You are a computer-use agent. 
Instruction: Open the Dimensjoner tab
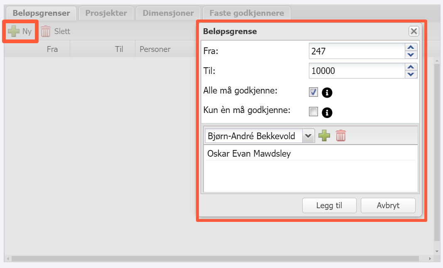[168, 13]
